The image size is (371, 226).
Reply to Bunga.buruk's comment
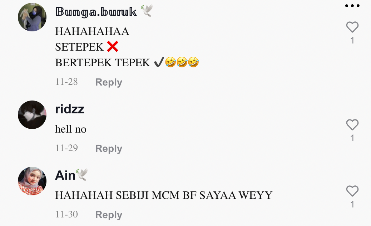tap(109, 82)
